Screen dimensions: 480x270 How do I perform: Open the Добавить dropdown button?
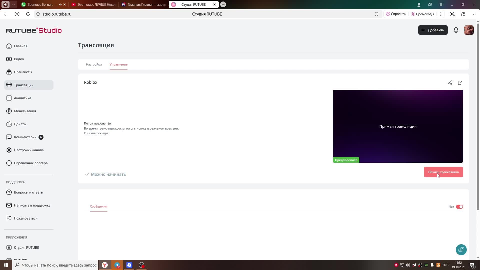pos(433,30)
